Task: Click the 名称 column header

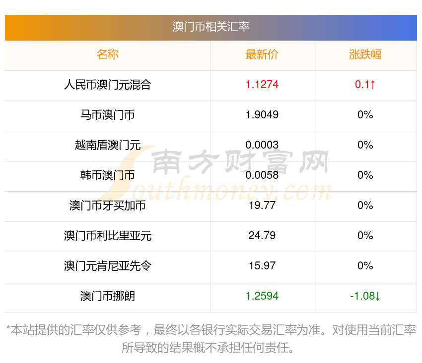Action: tap(108, 54)
